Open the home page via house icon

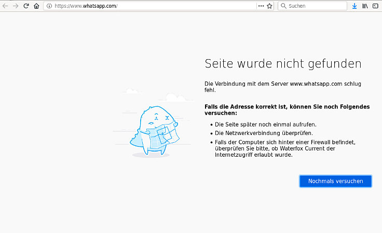[36, 6]
